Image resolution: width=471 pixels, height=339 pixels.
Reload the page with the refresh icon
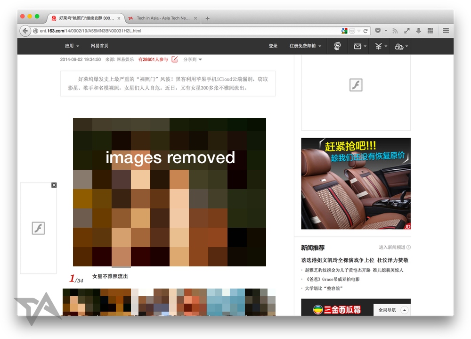(365, 31)
